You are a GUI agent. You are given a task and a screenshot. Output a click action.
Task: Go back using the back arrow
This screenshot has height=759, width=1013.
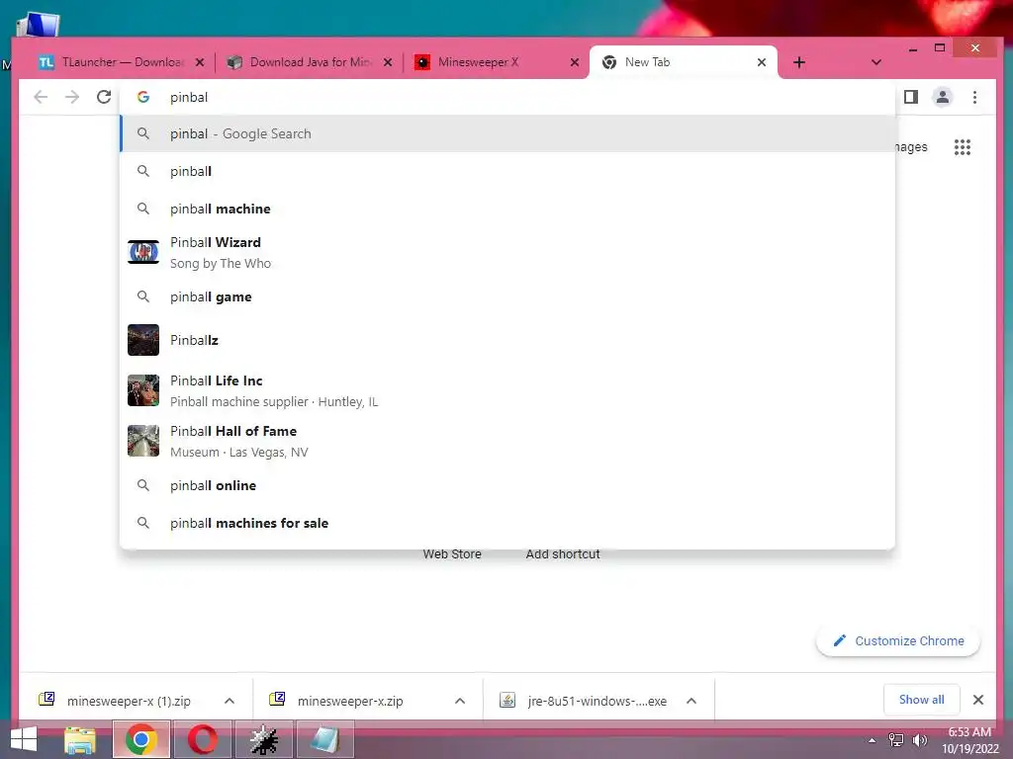41,98
